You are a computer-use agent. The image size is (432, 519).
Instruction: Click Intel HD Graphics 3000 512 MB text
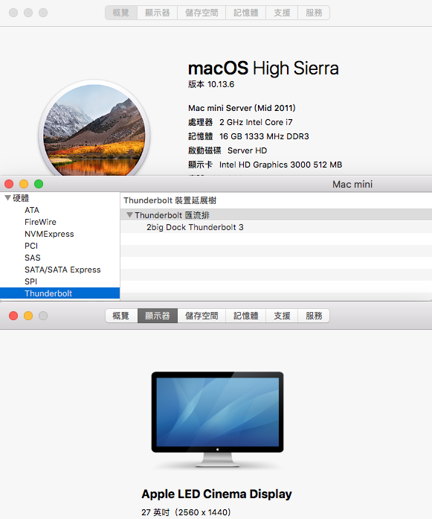point(280,165)
